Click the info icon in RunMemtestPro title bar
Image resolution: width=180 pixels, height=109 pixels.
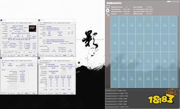coord(174,2)
